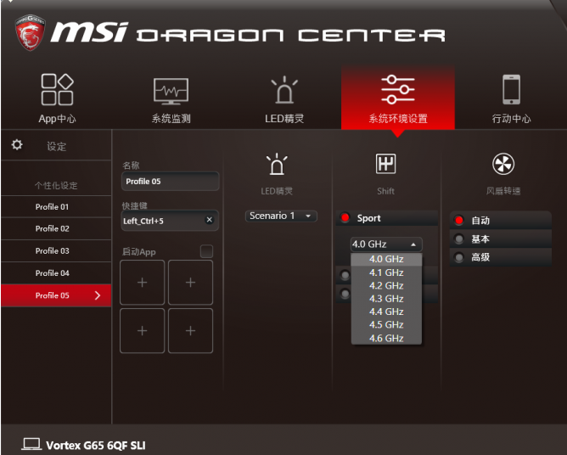
Task: Enable the 启动App checkbox
Action: click(206, 251)
